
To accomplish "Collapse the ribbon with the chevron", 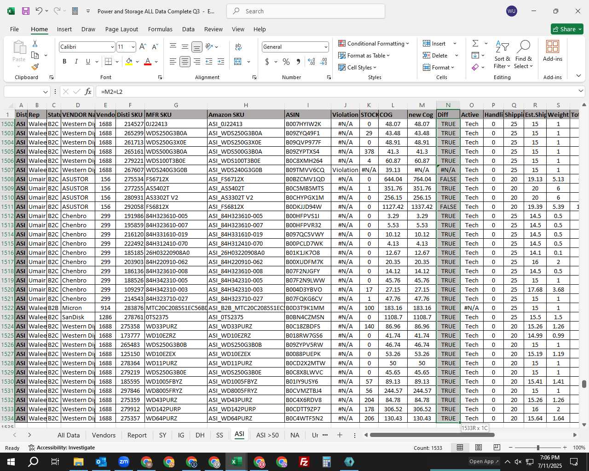I will pos(578,76).
